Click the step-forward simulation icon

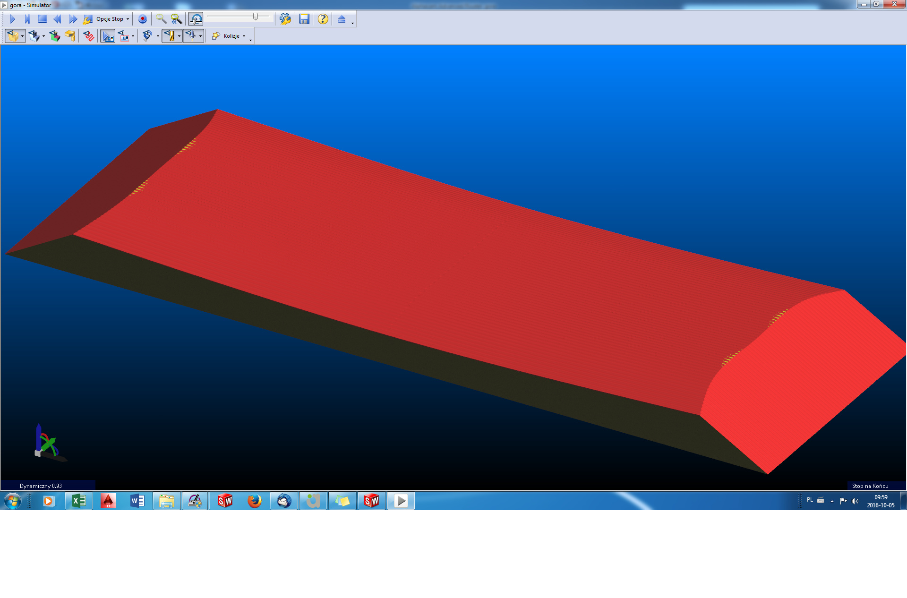[x=27, y=19]
